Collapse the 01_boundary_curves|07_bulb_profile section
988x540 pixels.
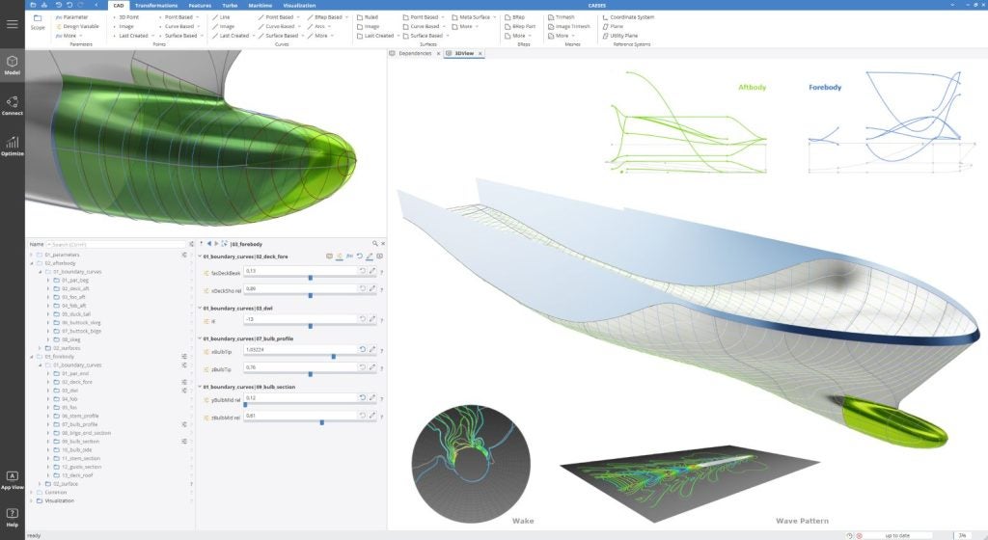point(200,337)
